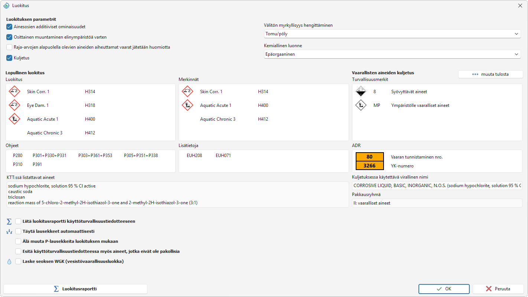
Task: Click the MP environmentally hazardous diamond icon
Action: click(x=361, y=105)
